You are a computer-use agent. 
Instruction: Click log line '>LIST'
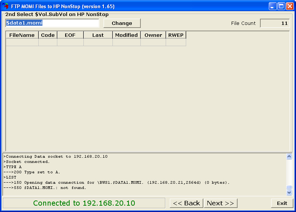click(x=10, y=177)
